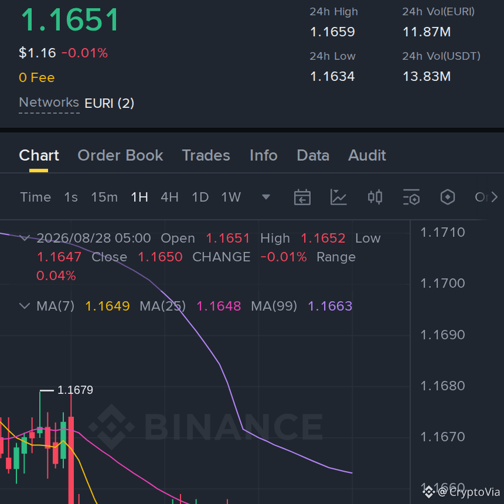Click the MA(99) value 1.1663
This screenshot has height=504, width=504.
point(330,306)
